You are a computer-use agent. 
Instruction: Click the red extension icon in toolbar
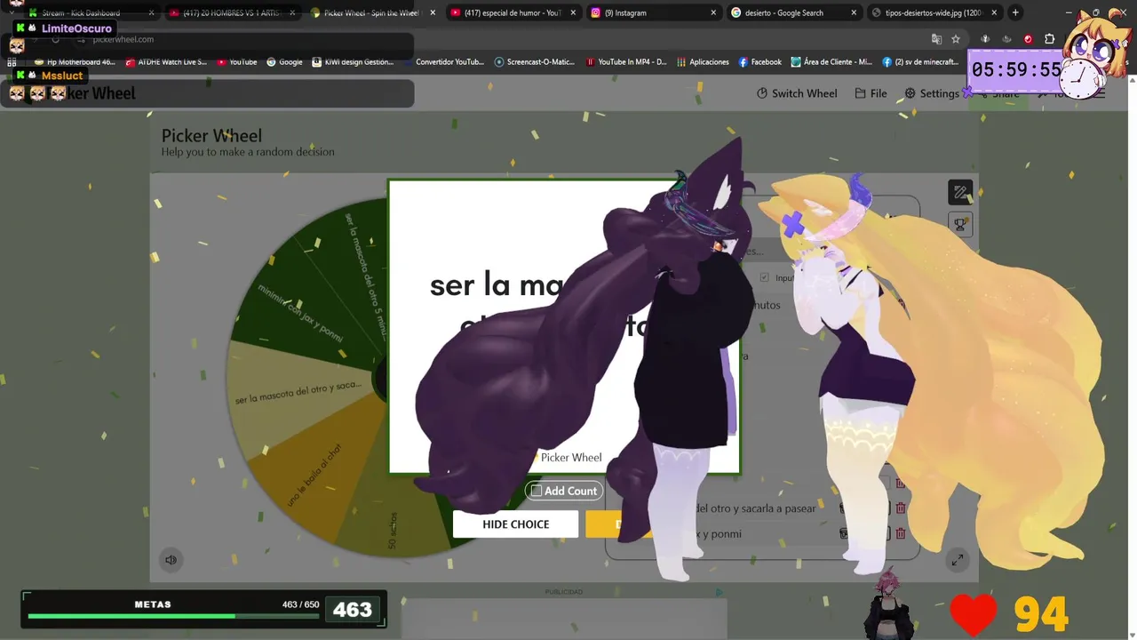click(1028, 39)
